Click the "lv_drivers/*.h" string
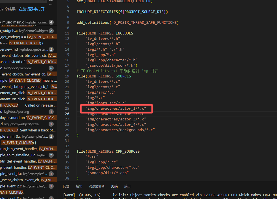277x199 pixels. tap(103, 39)
